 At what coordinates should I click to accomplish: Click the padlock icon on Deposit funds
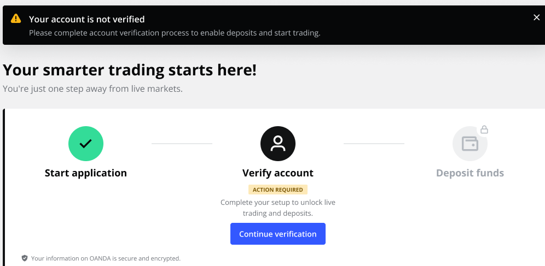pos(484,130)
